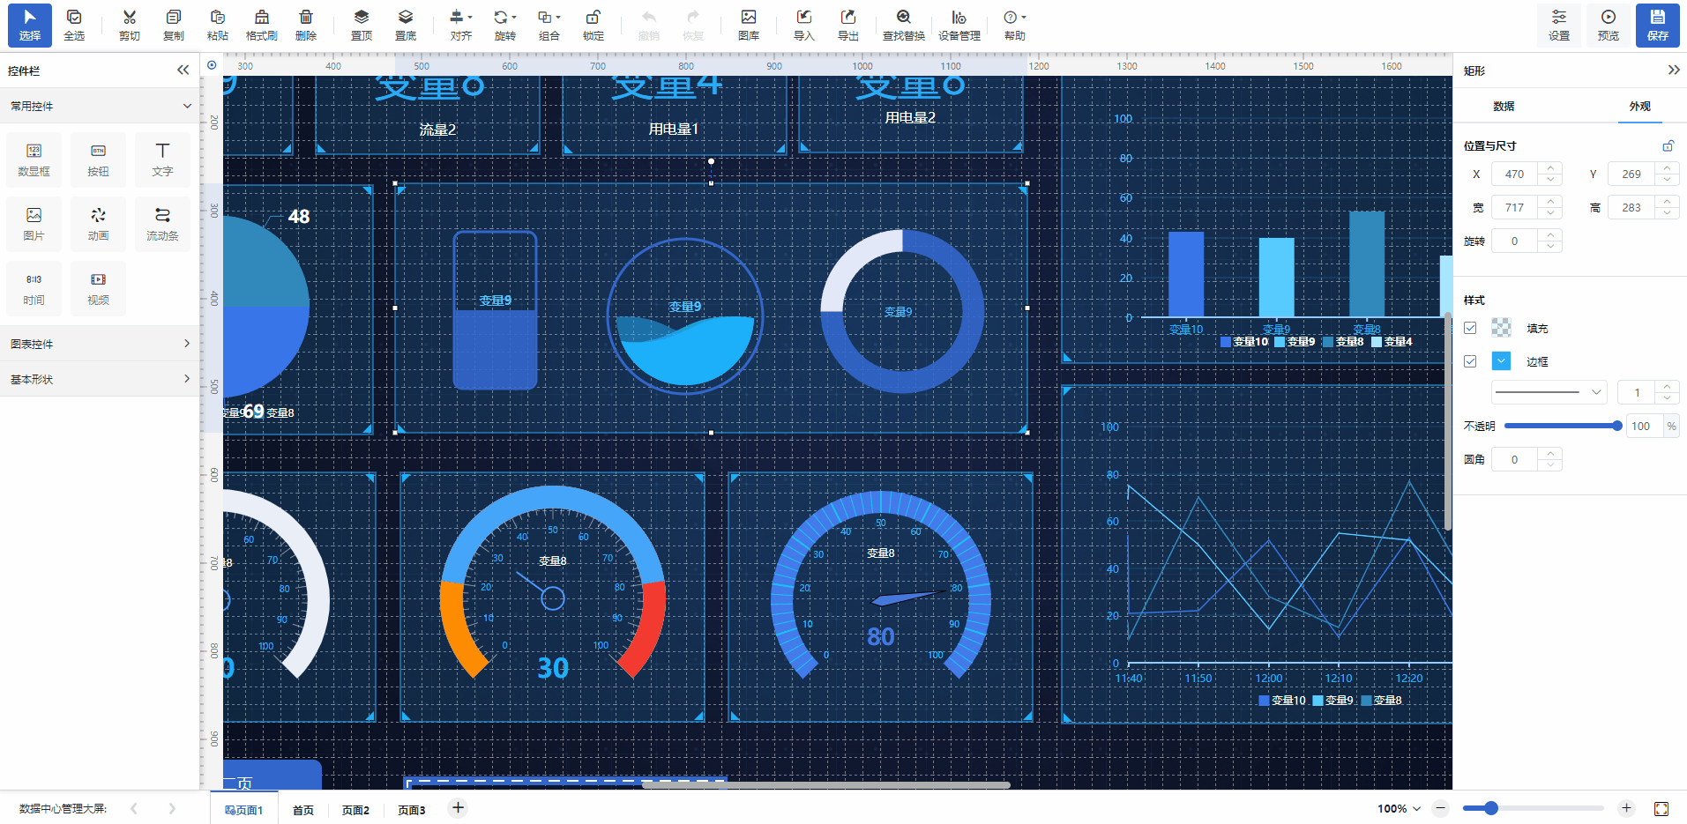Screen dimensions: 1687x824
Task: Add a 数显框 digital display widget
Action: [34, 160]
